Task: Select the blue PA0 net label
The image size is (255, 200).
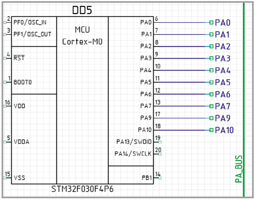Action: pyautogui.click(x=223, y=23)
